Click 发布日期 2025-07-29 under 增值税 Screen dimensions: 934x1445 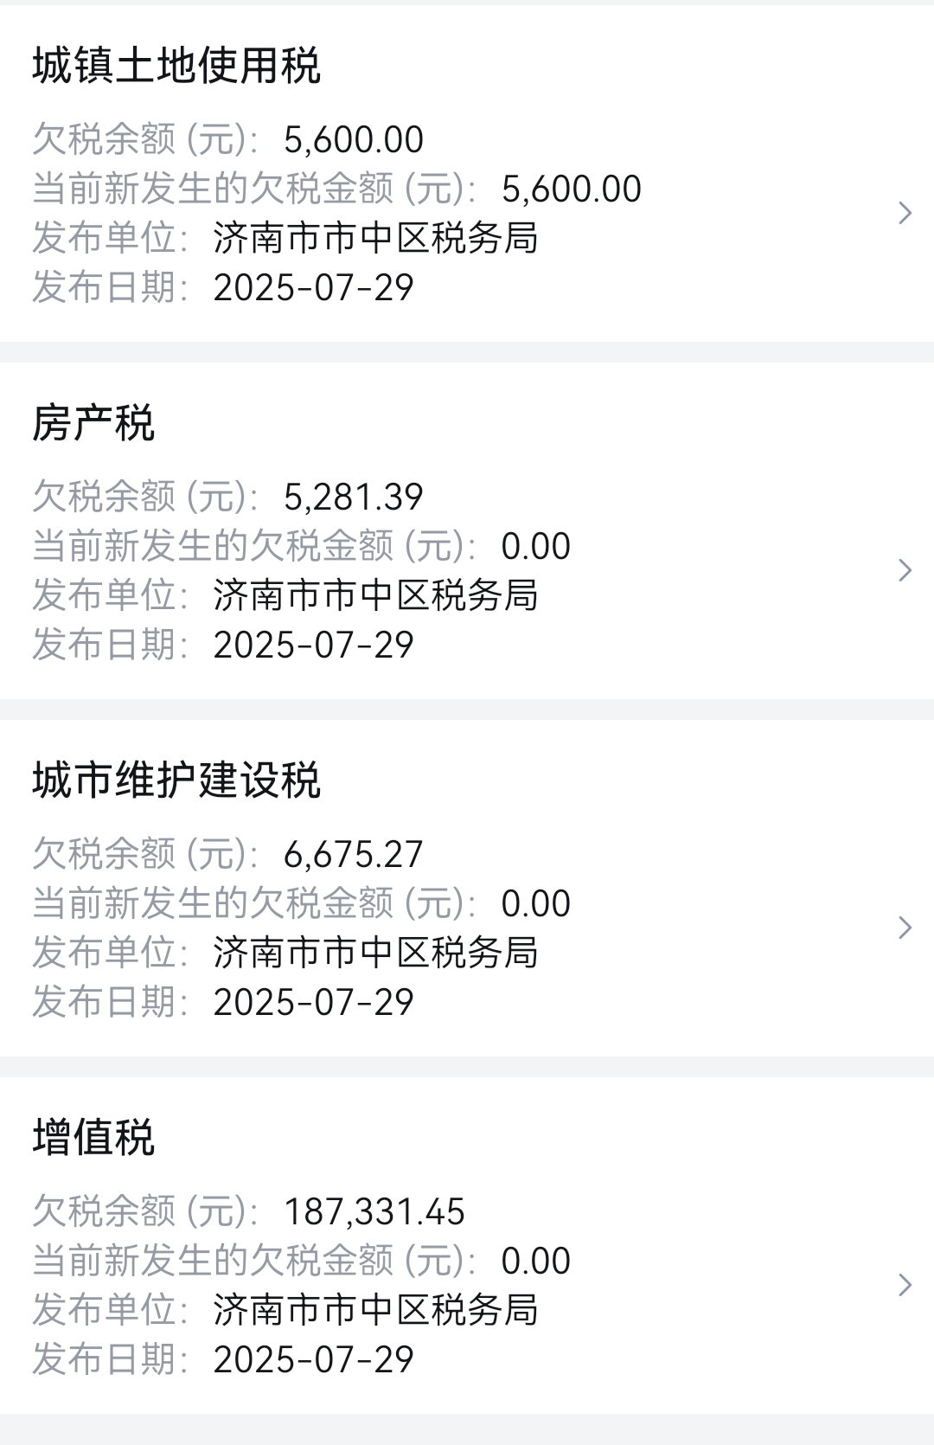tap(314, 1359)
